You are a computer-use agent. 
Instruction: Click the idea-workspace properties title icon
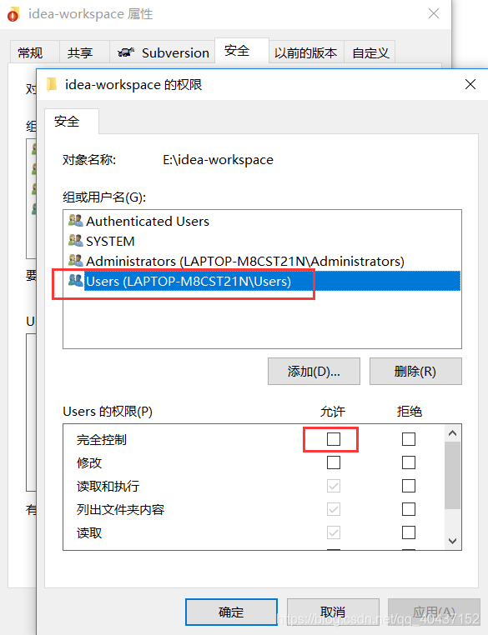point(13,14)
